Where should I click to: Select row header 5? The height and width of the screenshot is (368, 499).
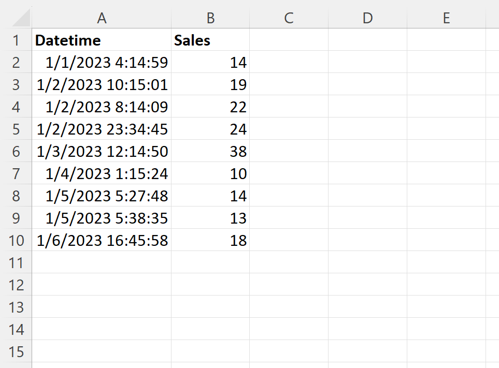point(17,129)
